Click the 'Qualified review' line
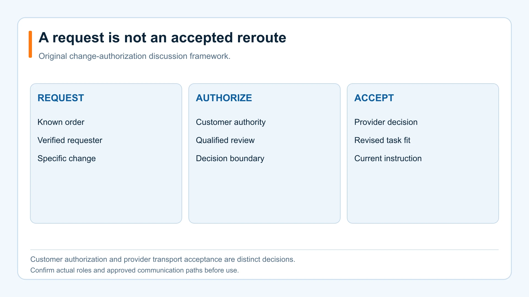 pyautogui.click(x=225, y=140)
